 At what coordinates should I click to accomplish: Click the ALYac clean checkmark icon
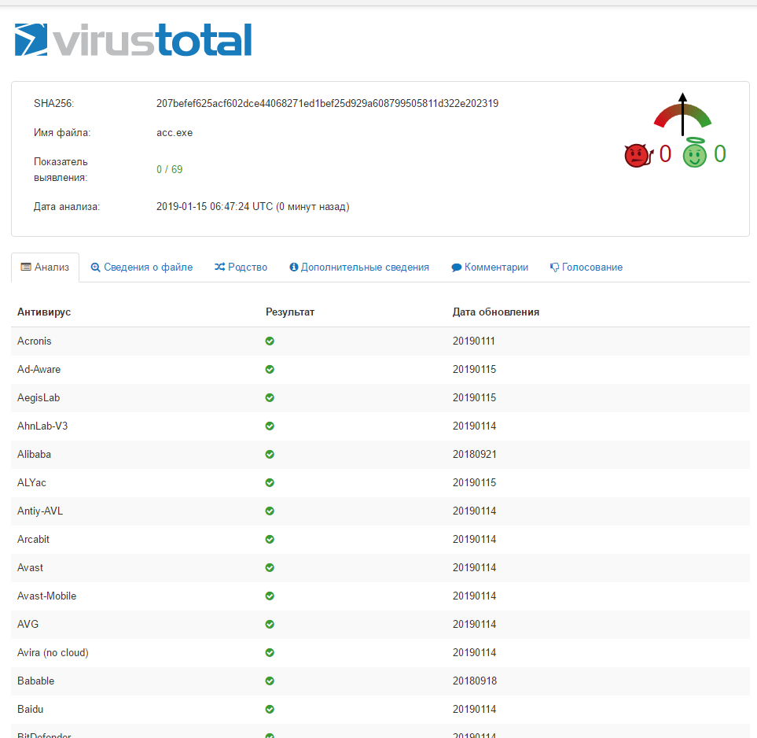(x=270, y=483)
